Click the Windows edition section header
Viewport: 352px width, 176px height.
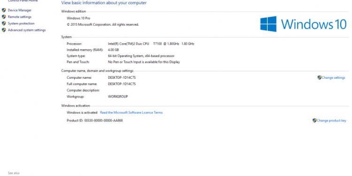click(73, 11)
